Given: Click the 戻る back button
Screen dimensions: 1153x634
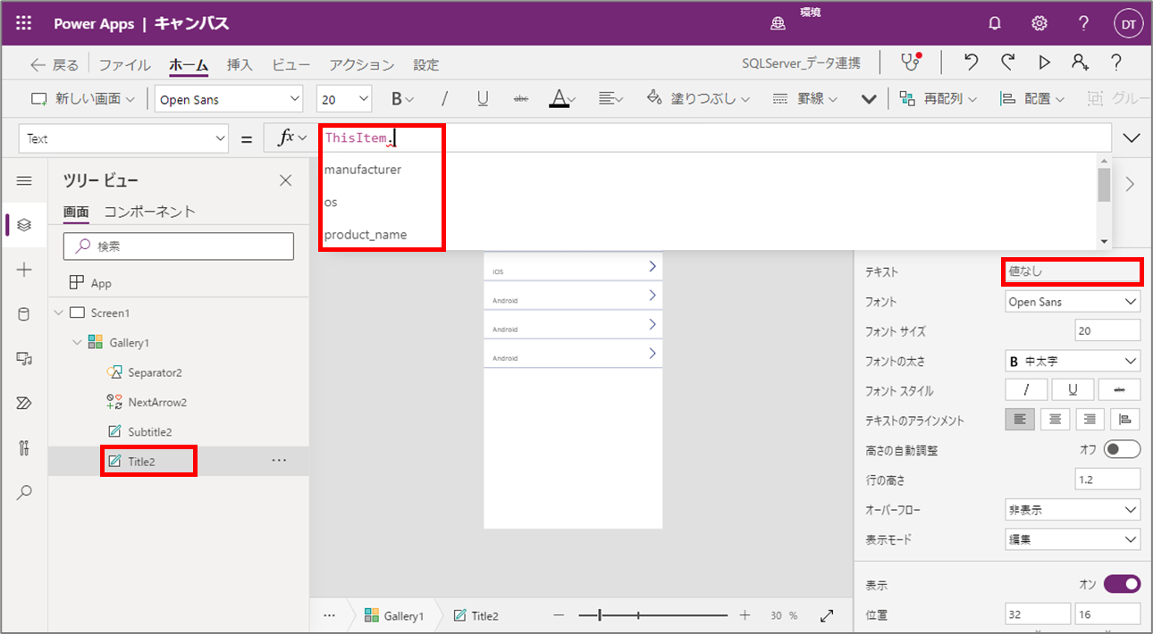Looking at the screenshot, I should coord(55,64).
